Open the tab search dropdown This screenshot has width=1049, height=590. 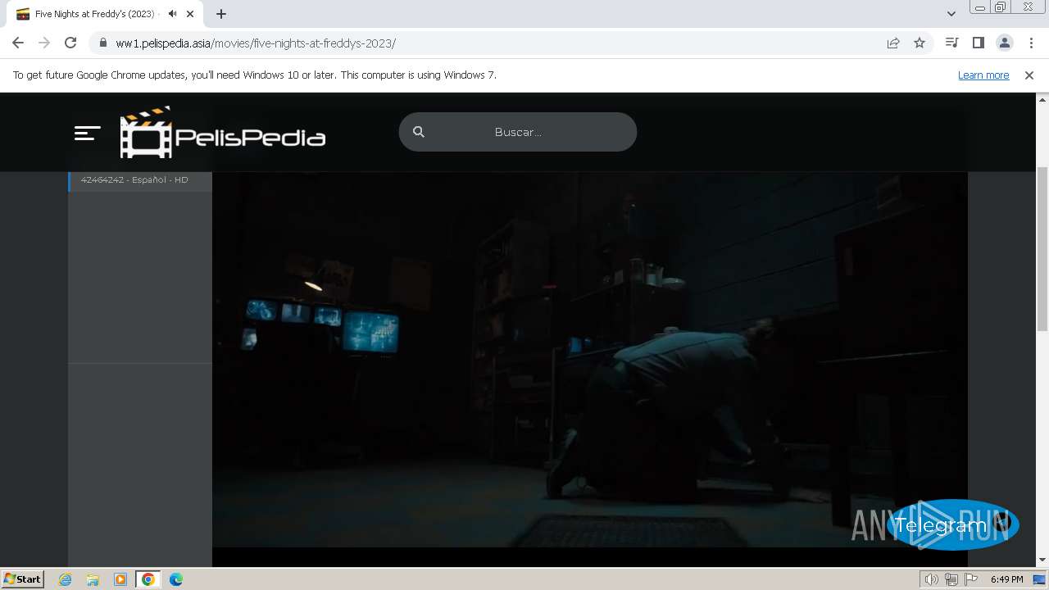point(951,14)
